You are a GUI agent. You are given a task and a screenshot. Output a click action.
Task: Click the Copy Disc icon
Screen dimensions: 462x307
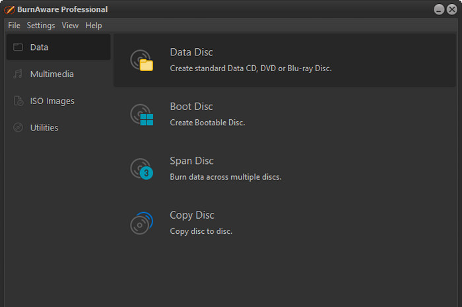(142, 223)
